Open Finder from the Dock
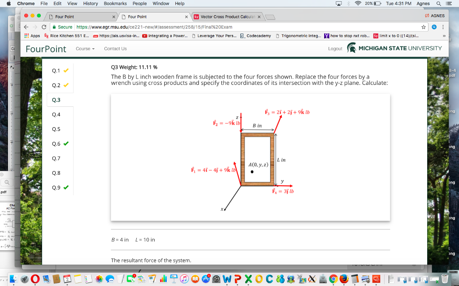Viewport: 459px width, 286px height. tap(14, 279)
